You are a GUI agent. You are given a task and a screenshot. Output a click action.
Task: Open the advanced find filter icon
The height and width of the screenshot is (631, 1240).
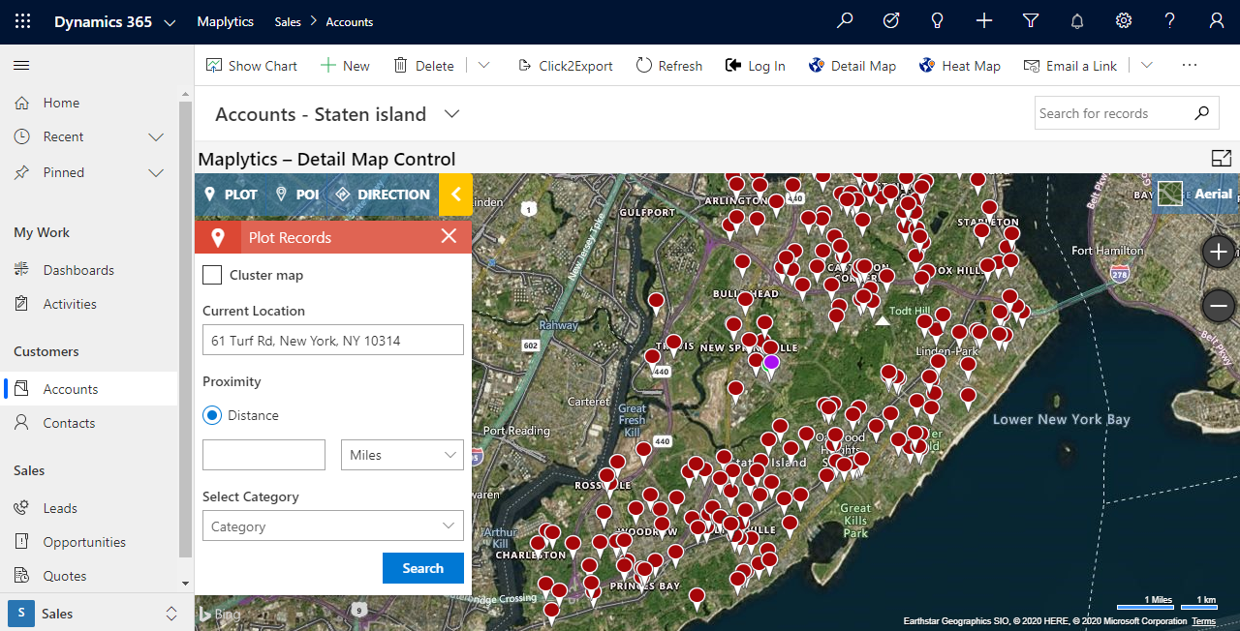[1031, 21]
